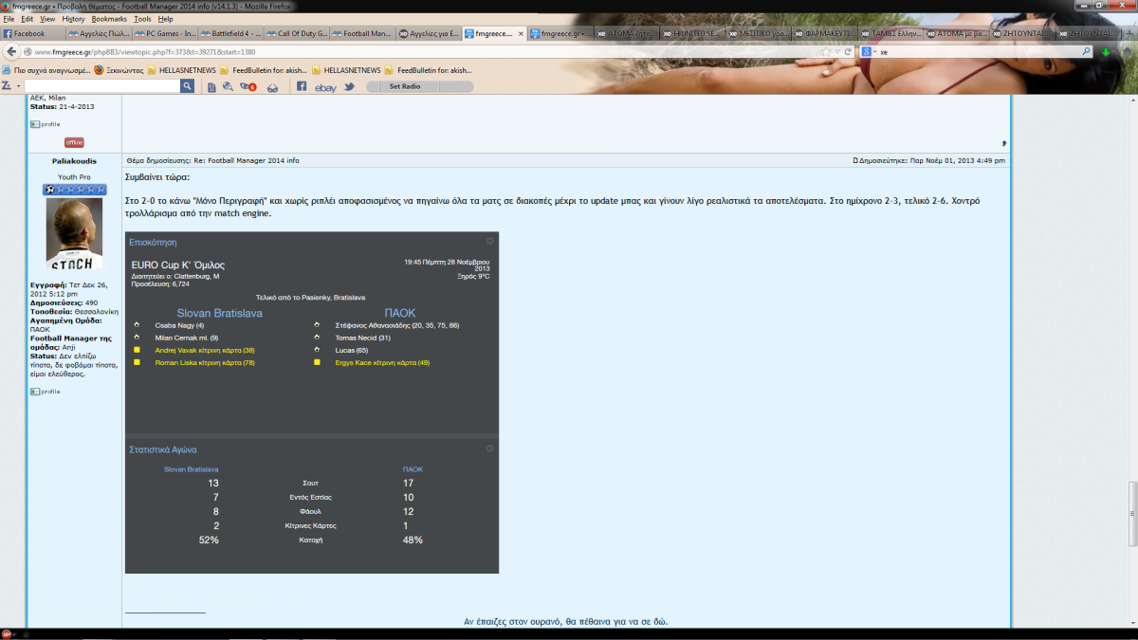Viewport: 1138px width, 640px height.
Task: Open the first FeedBulletin feed bookmark
Action: (x=266, y=69)
